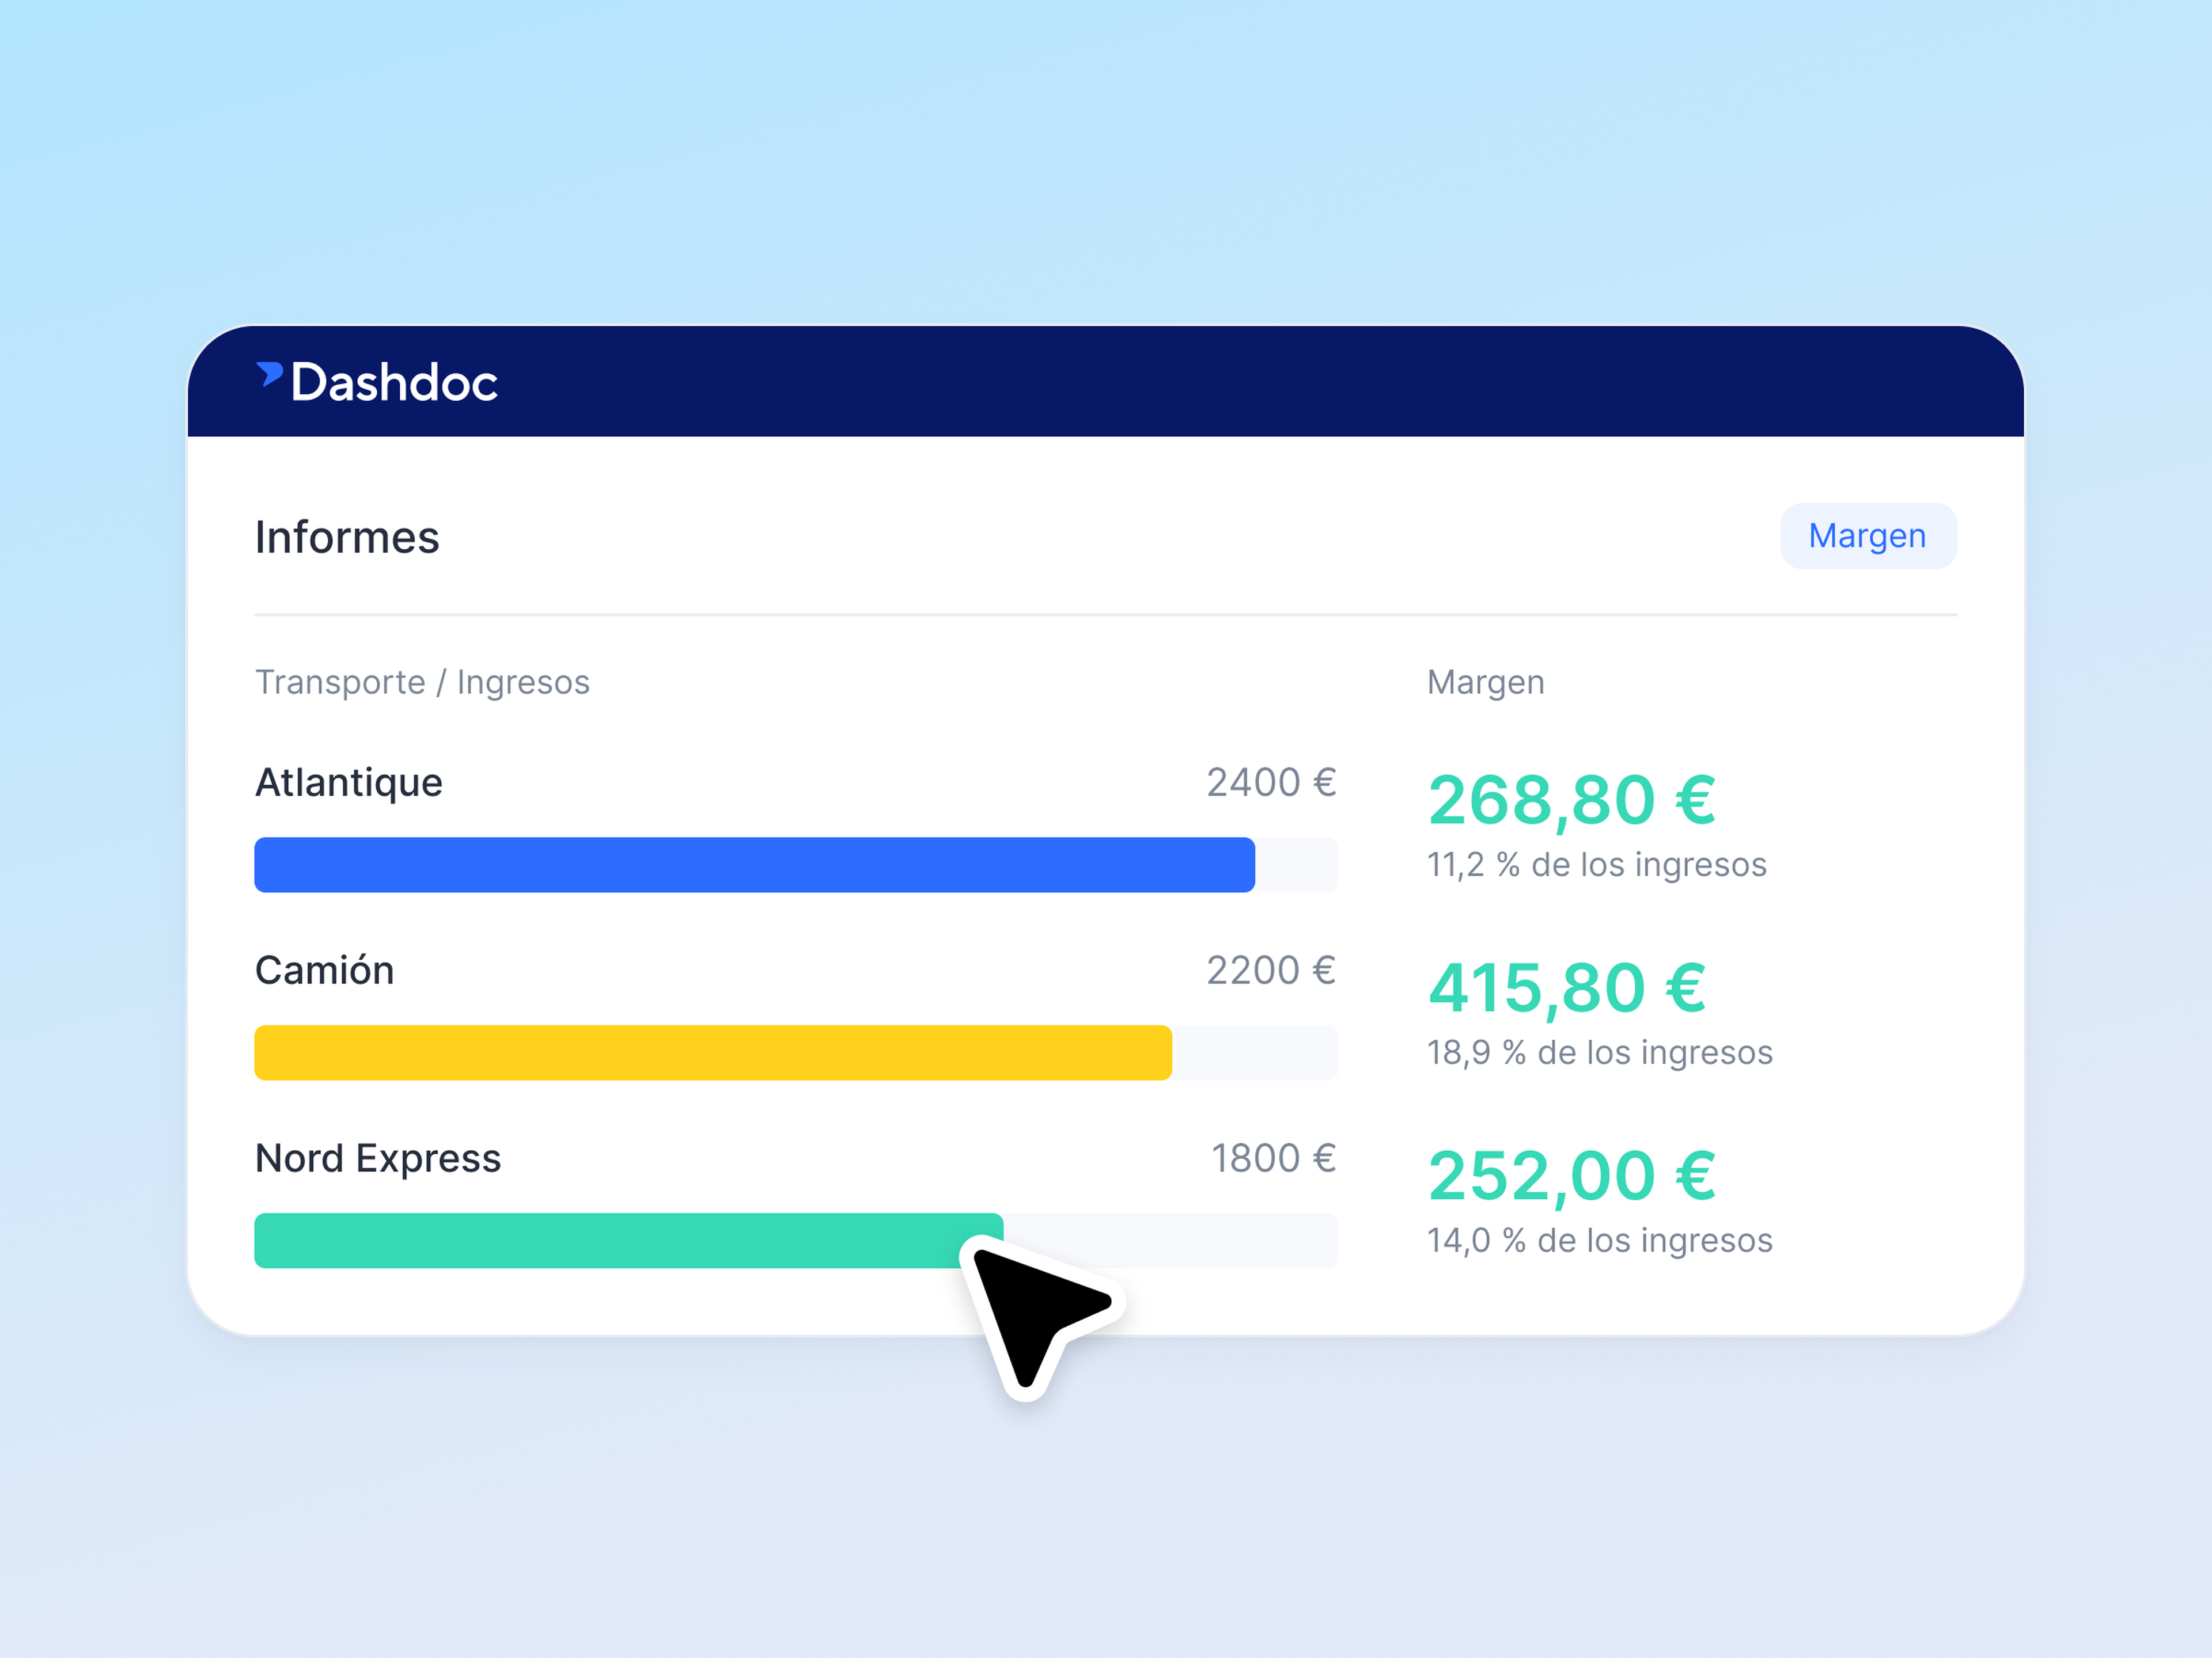Click the Margen column header label

(x=1486, y=683)
